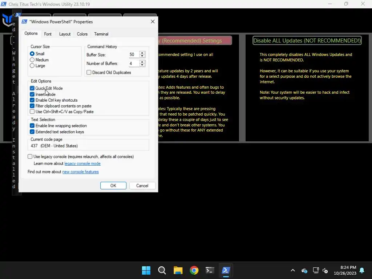Click the network display tray icon
This screenshot has width=372, height=279.
[316, 270]
